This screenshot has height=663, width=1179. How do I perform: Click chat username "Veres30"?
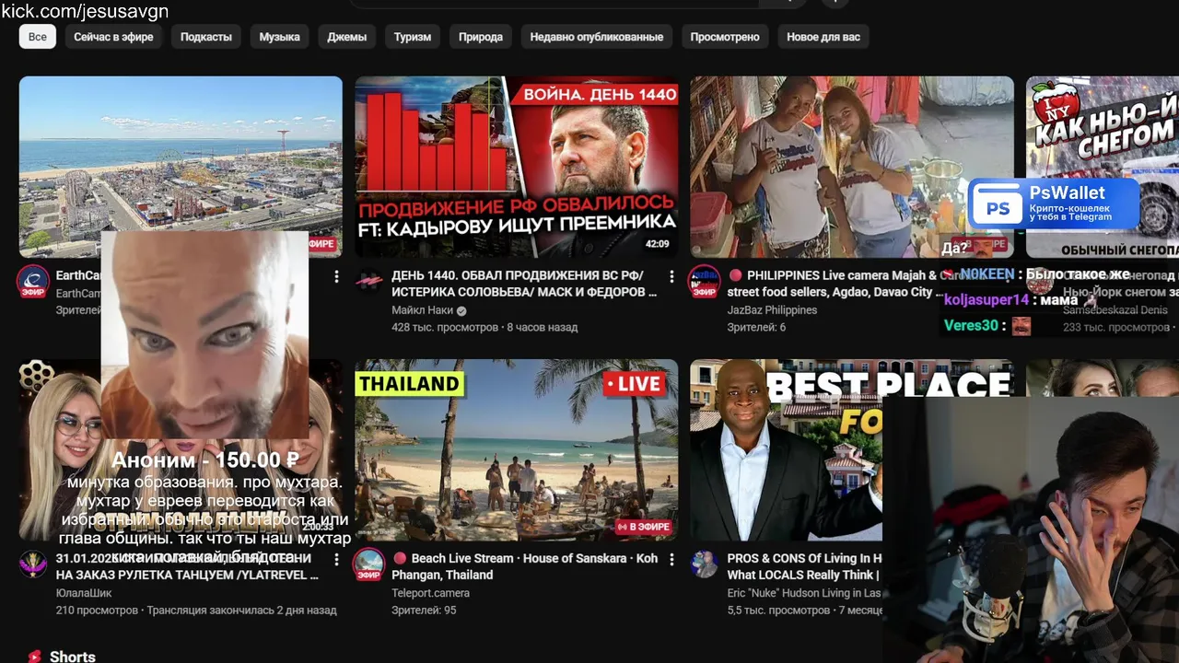[x=971, y=325]
